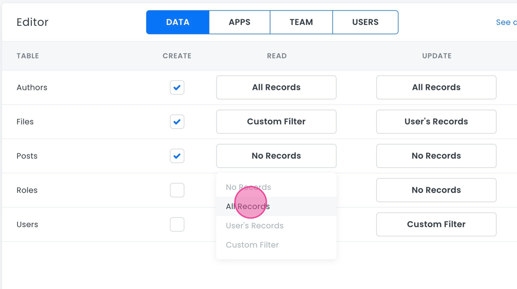Screen dimensions: 517x289
Task: Open the APPS tab
Action: 240,22
